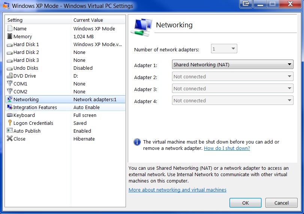Viewport: 304px width, 214px height.
Task: Open the Adapter 3 Not connected dropdown
Action: coord(233,88)
